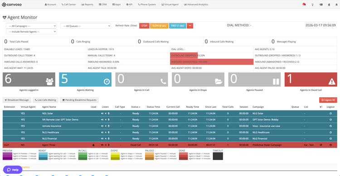
Task: Open the Advanced Analytics menu
Action: (196, 5)
